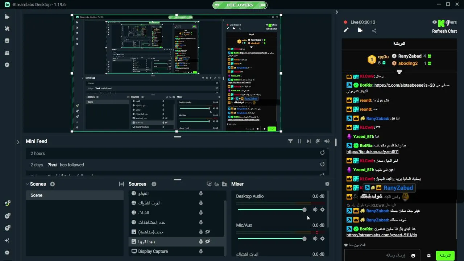Add a new scene with the plus icon
This screenshot has width=464, height=261.
click(53, 184)
